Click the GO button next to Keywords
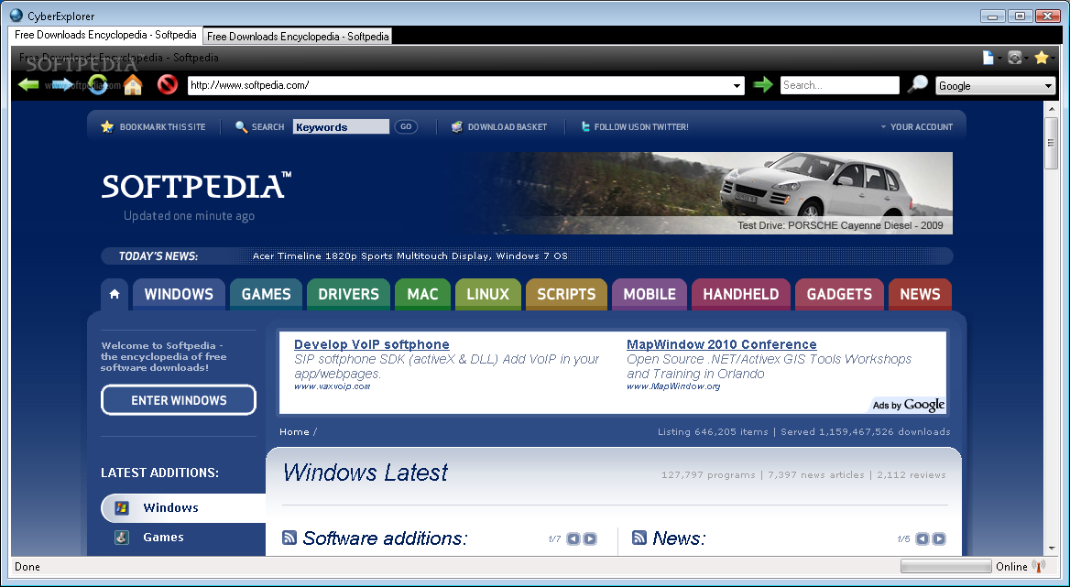The image size is (1070, 587). [x=406, y=126]
